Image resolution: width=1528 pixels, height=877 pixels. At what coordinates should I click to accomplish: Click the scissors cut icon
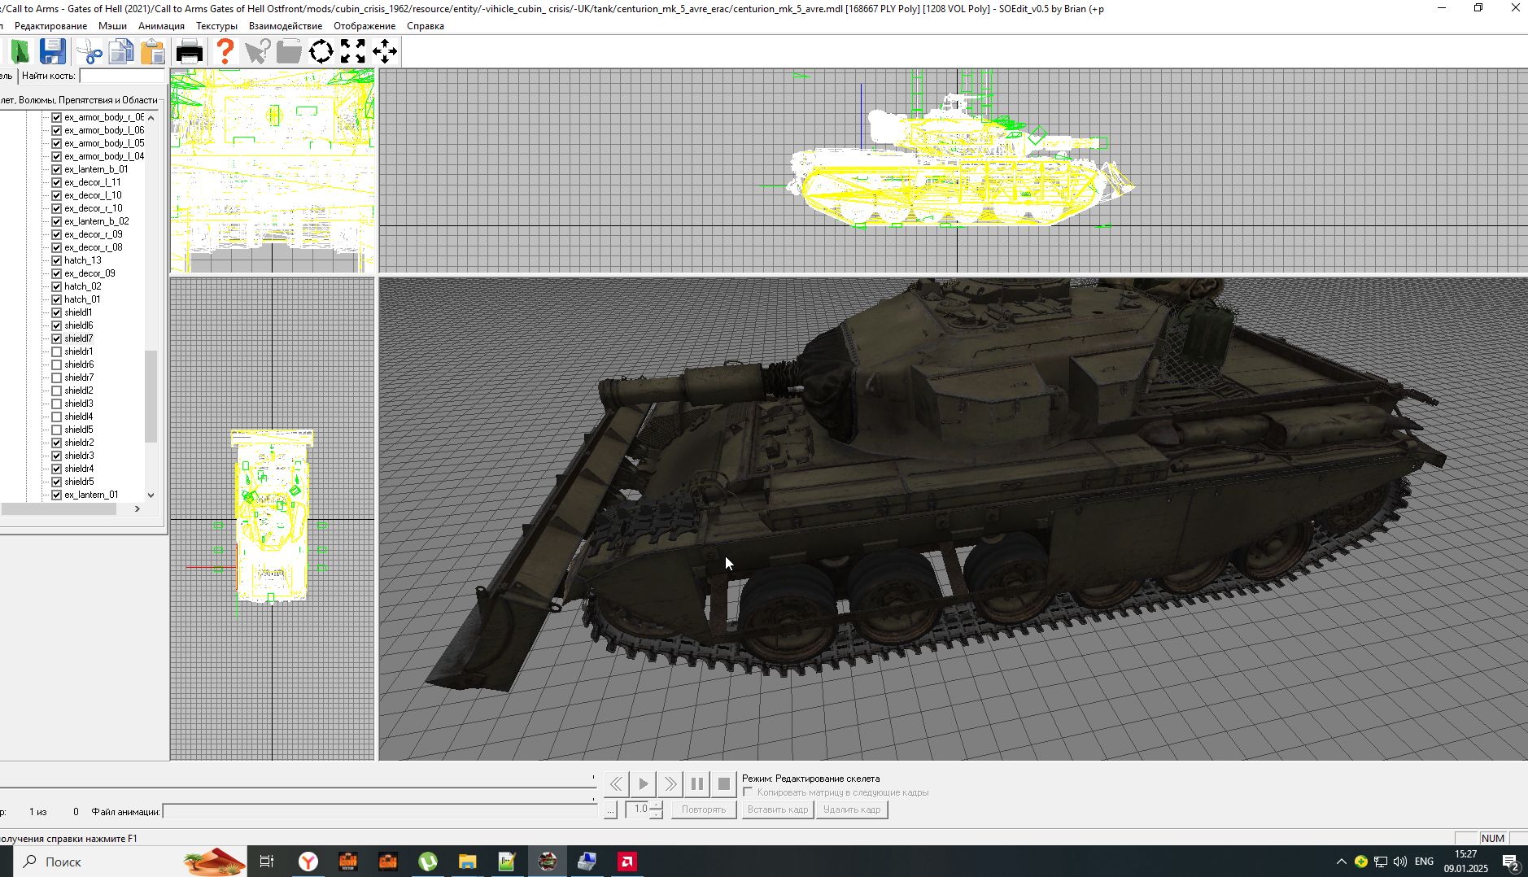pos(89,52)
